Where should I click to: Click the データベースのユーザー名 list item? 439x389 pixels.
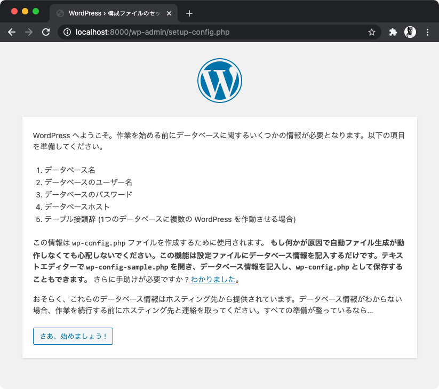tap(89, 182)
